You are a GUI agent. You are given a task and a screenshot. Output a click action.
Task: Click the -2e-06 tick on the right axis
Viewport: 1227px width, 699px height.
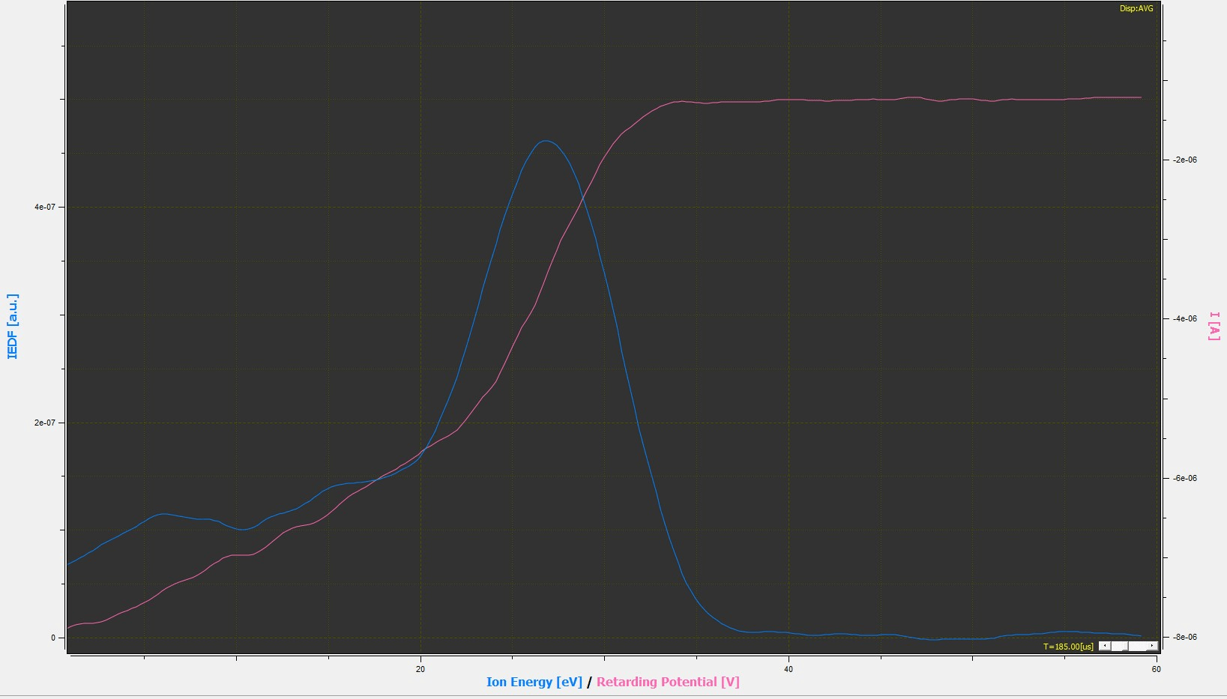pos(1184,160)
